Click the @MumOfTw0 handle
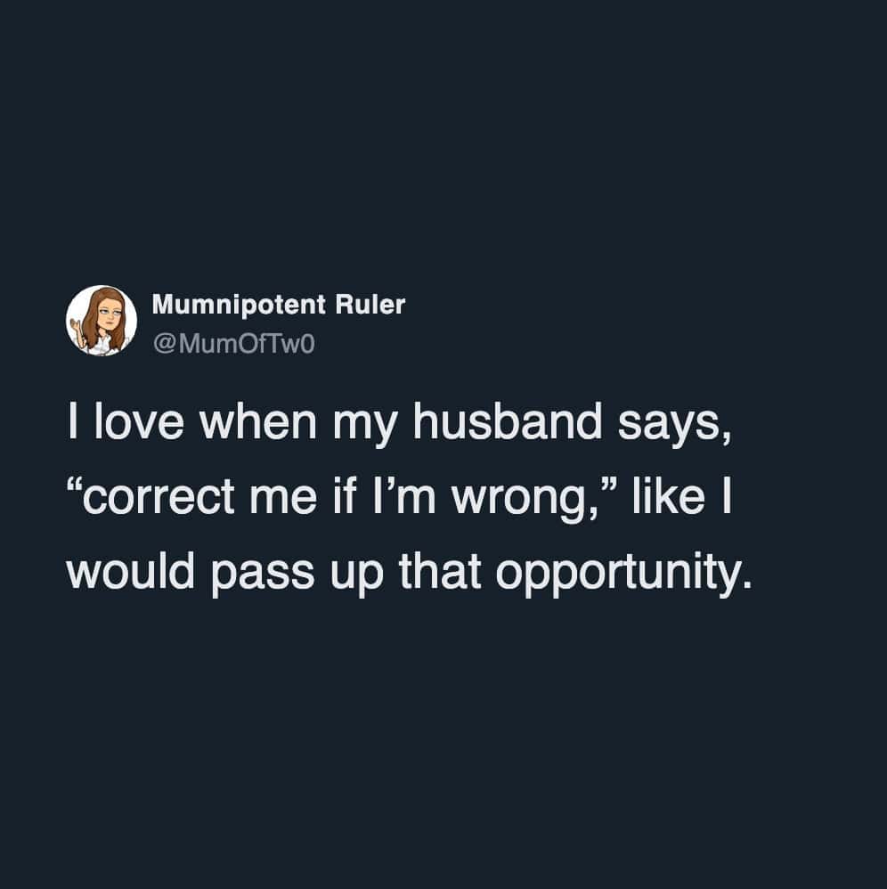887x889 pixels. click(233, 342)
